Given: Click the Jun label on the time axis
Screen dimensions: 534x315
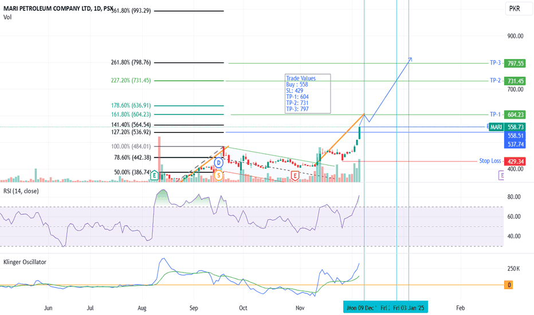Looking at the screenshot, I should (x=48, y=308).
